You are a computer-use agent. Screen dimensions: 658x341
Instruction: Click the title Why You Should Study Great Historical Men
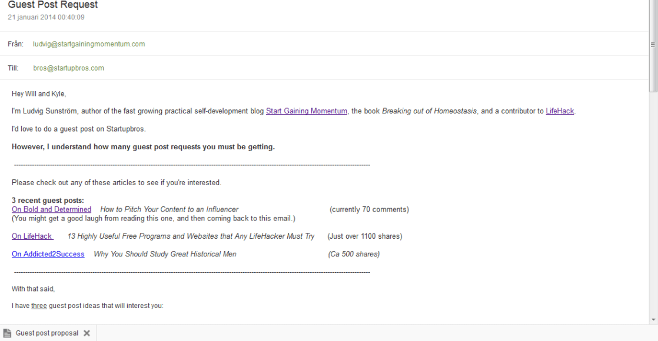click(165, 254)
